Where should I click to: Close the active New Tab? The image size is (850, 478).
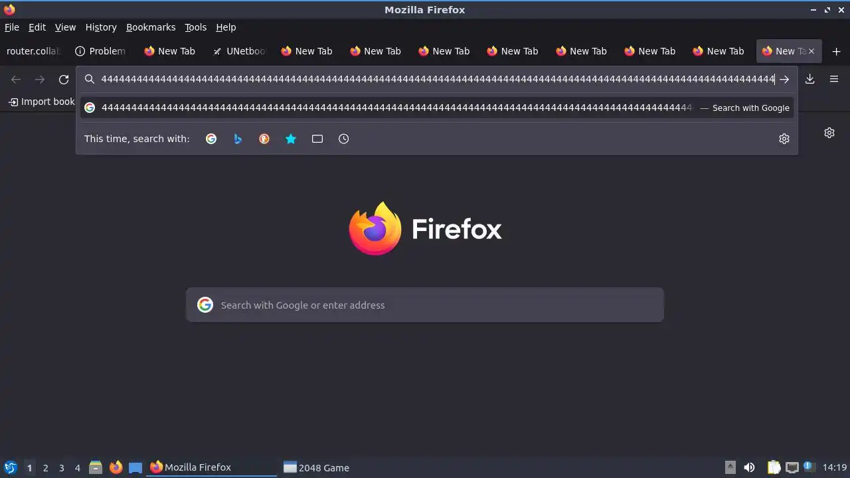[811, 51]
